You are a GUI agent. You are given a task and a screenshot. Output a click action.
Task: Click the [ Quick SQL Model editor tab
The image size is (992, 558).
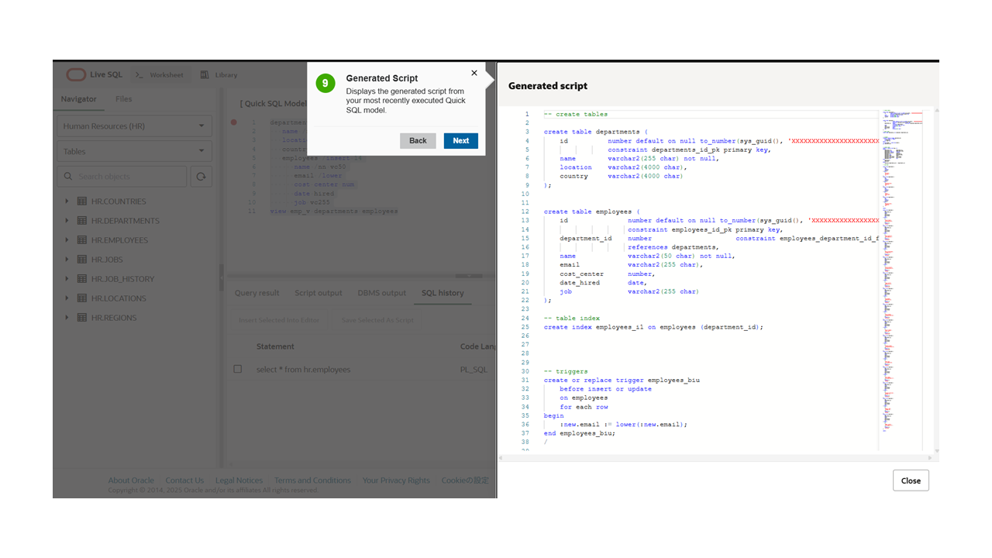(273, 103)
